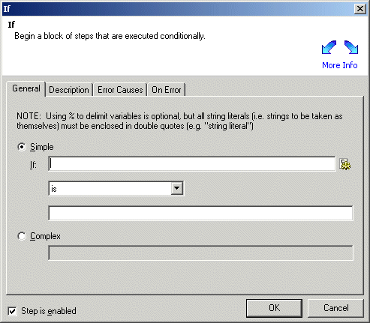Click the blue down-right arrow icon
370x323 pixels.
click(x=351, y=47)
